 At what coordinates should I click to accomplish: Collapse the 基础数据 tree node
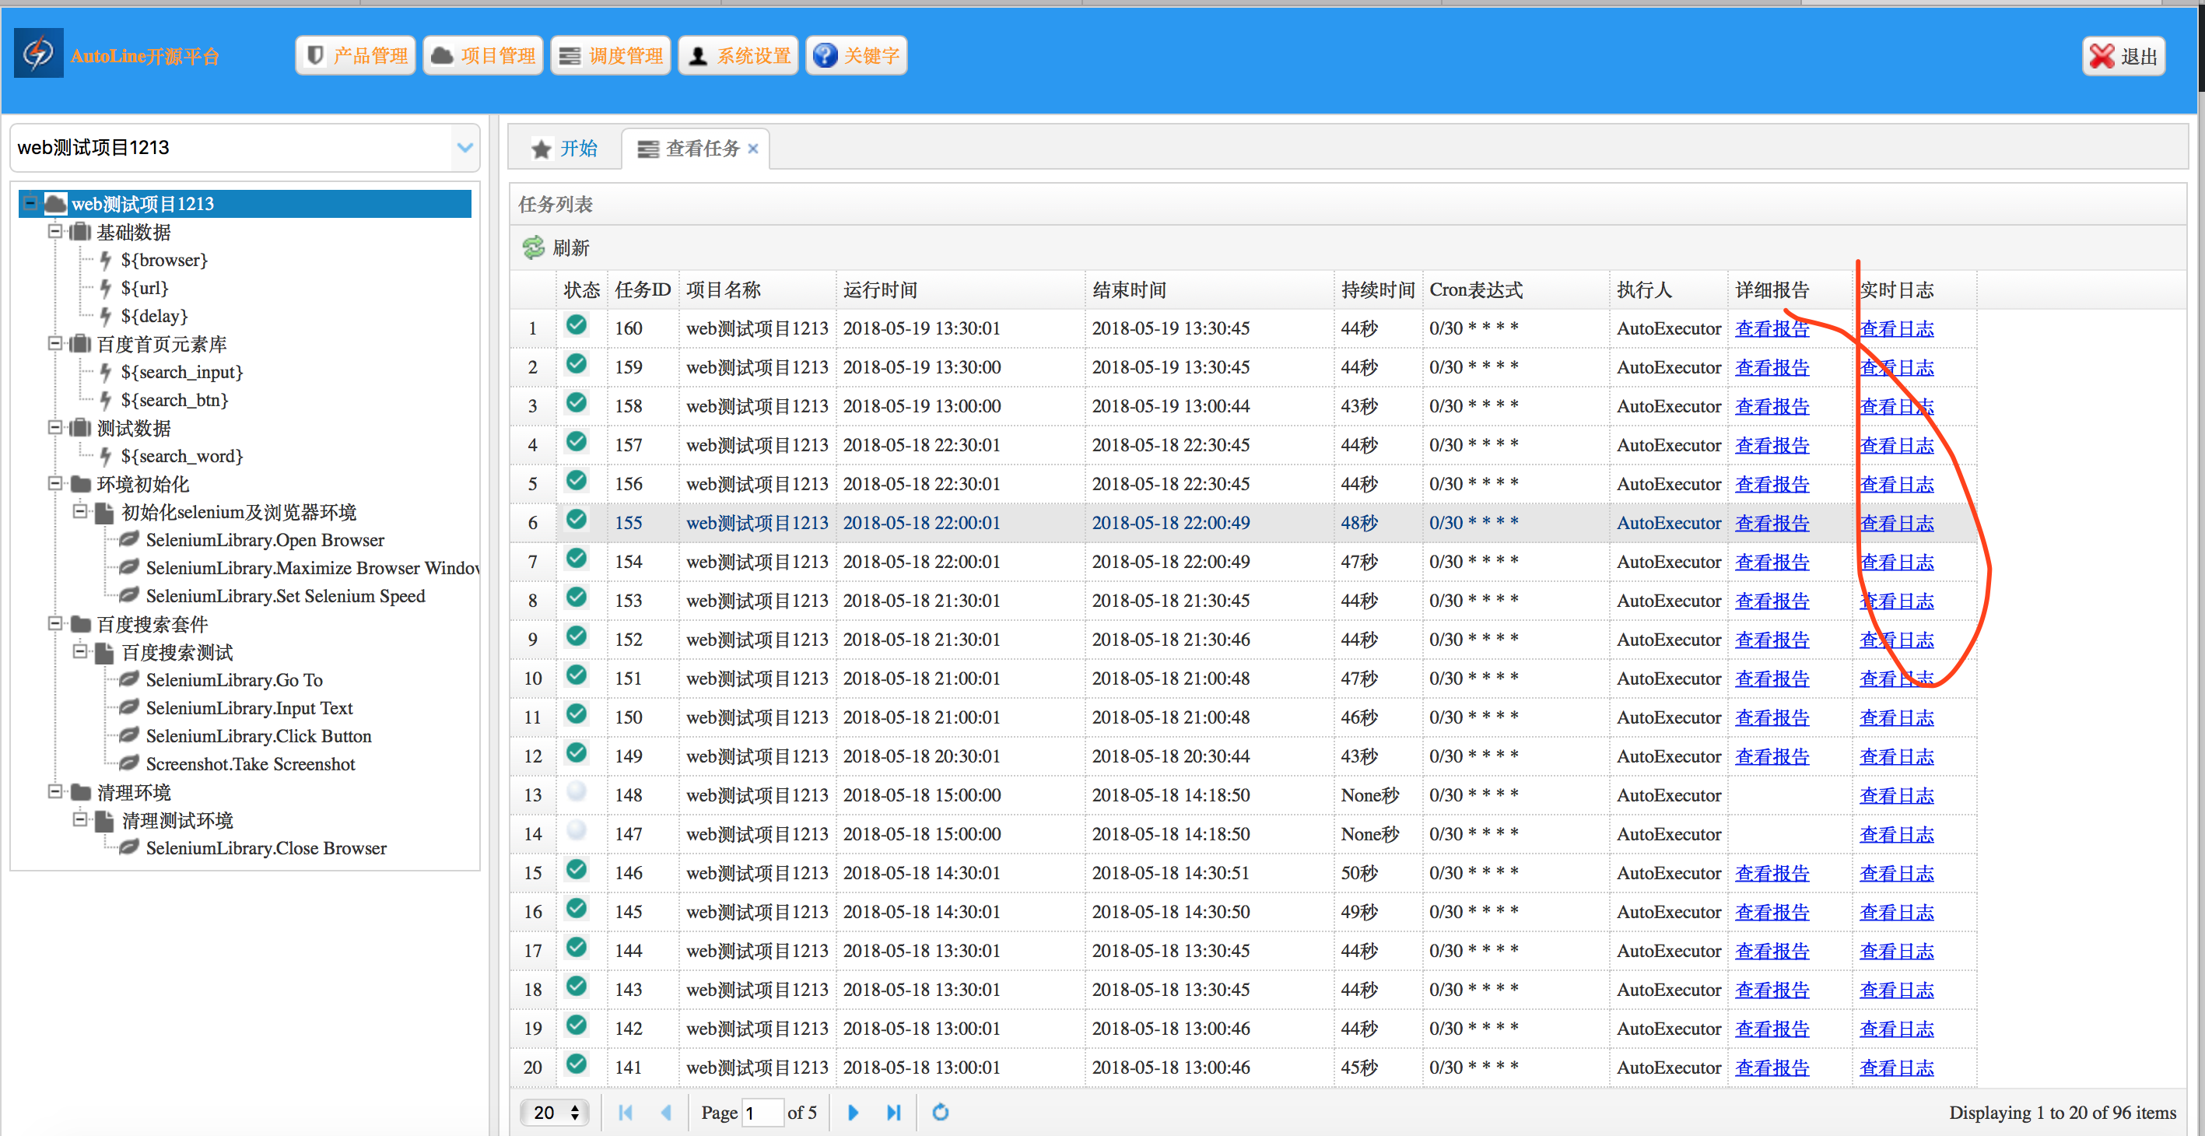tap(56, 231)
